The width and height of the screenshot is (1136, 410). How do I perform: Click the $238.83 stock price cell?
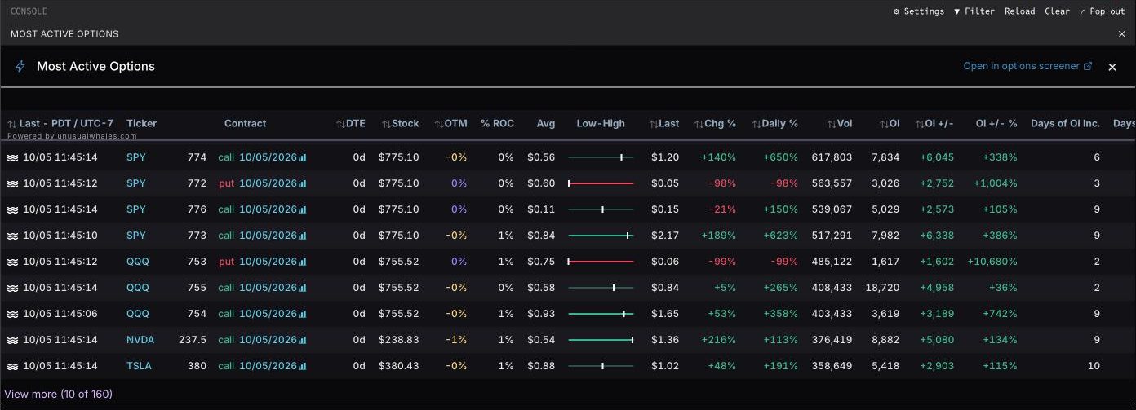coord(398,340)
